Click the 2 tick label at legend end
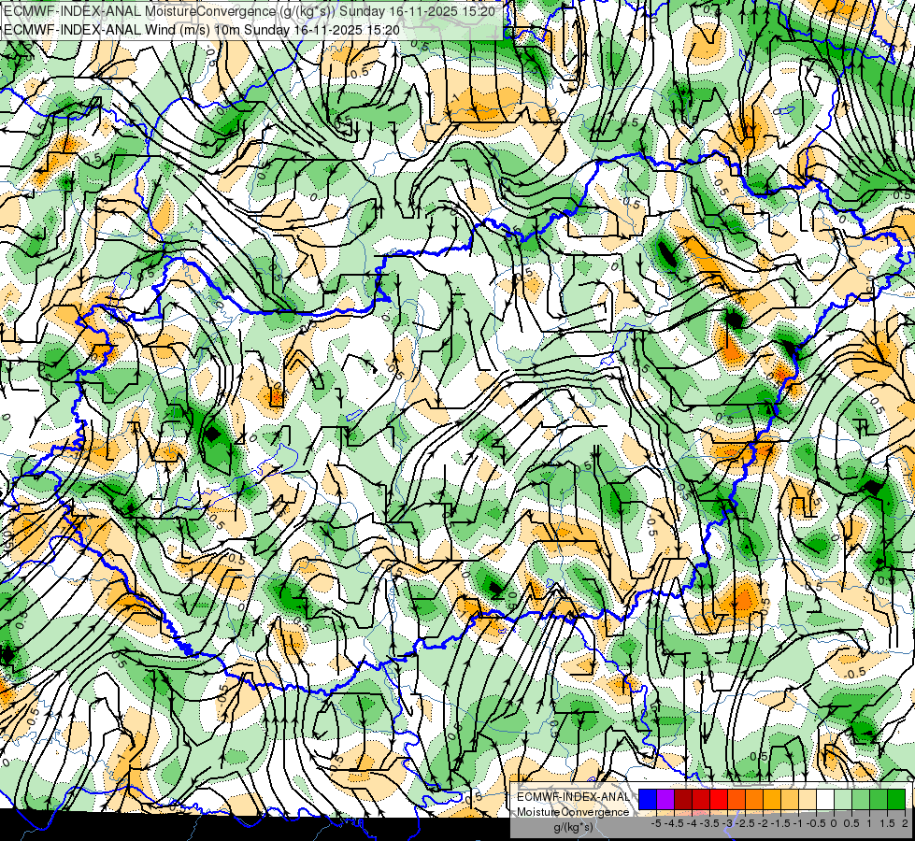The image size is (915, 841). [905, 823]
